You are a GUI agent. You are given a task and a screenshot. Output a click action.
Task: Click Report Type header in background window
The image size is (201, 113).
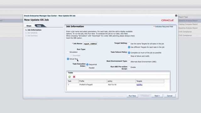183,17
